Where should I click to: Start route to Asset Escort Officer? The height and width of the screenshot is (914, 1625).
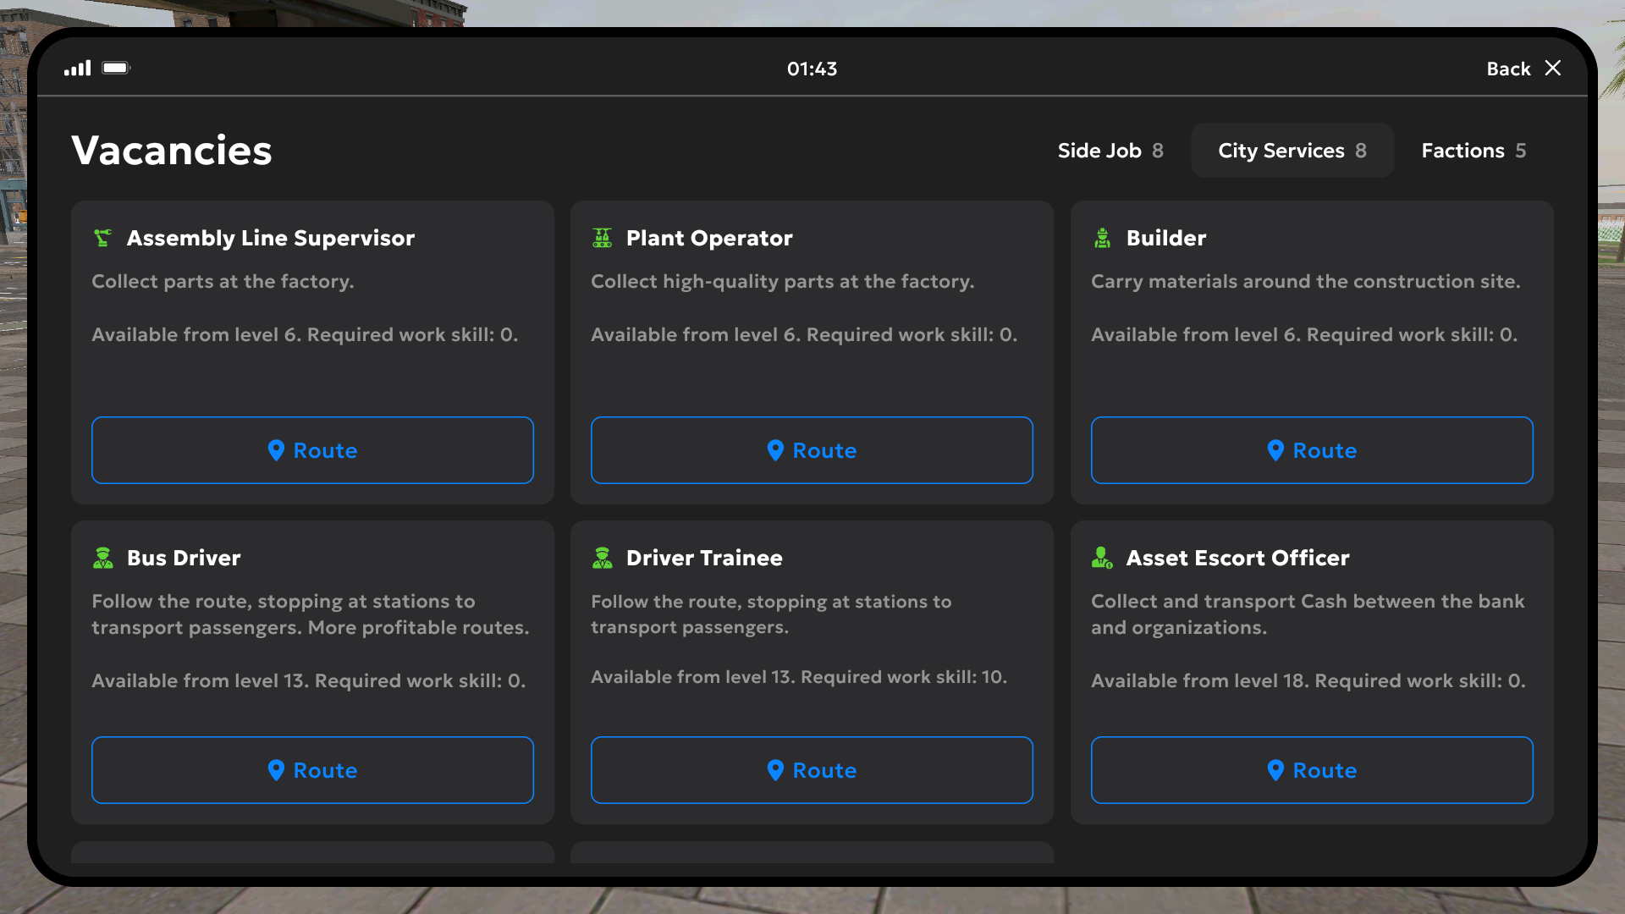(x=1311, y=770)
